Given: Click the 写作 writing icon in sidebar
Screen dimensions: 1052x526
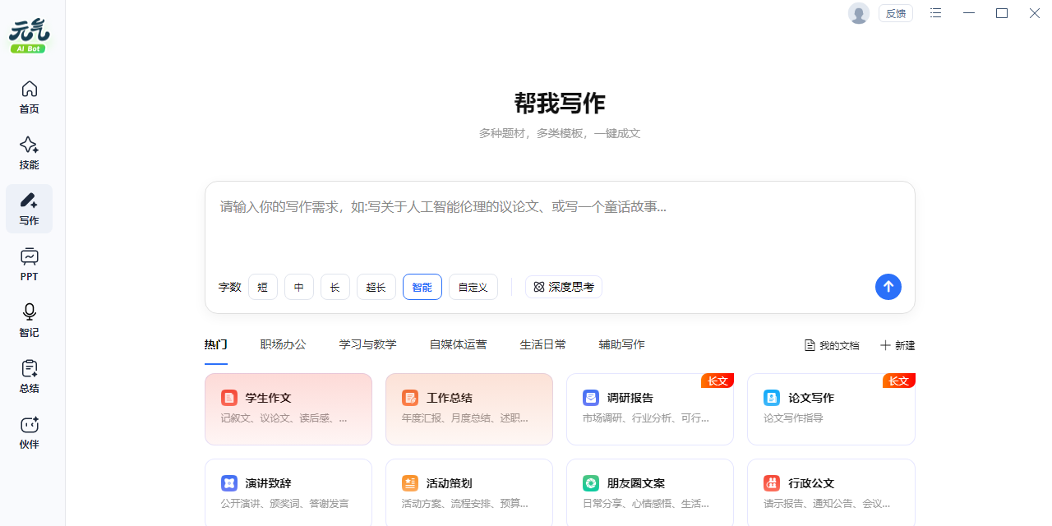Looking at the screenshot, I should (x=29, y=207).
